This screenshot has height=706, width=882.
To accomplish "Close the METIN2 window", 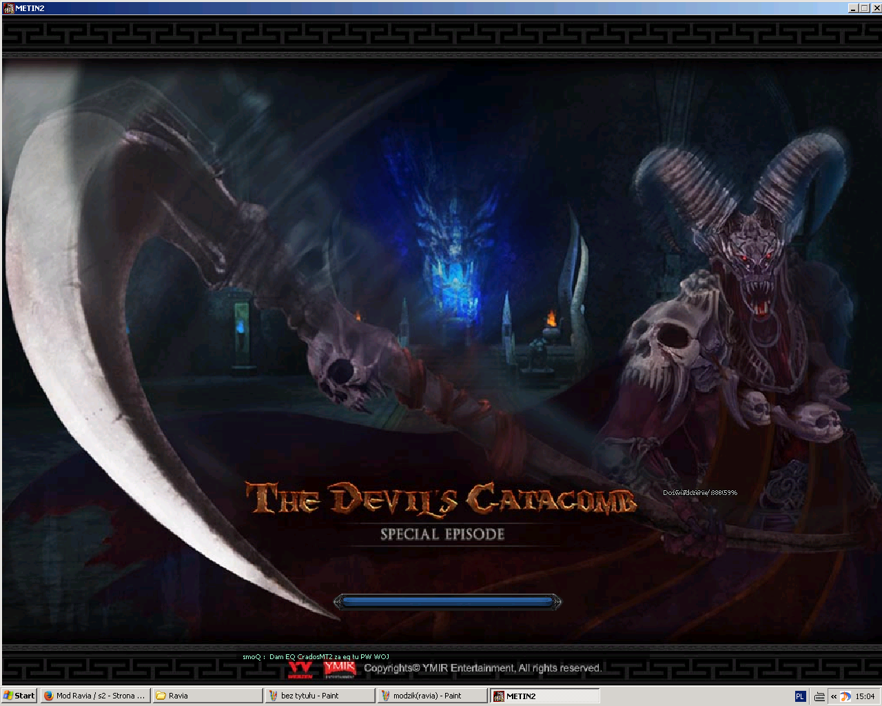I will click(x=875, y=8).
